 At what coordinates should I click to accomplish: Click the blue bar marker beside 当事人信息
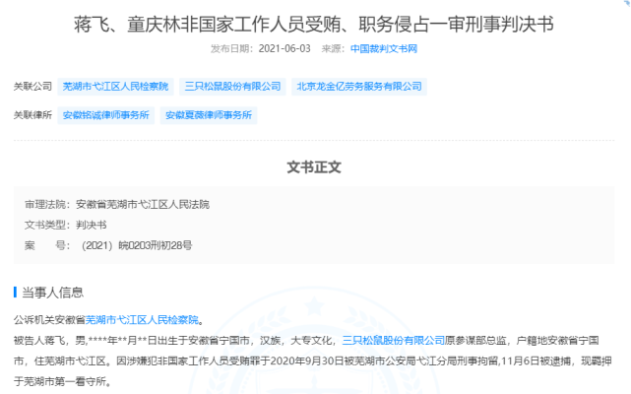pos(15,293)
